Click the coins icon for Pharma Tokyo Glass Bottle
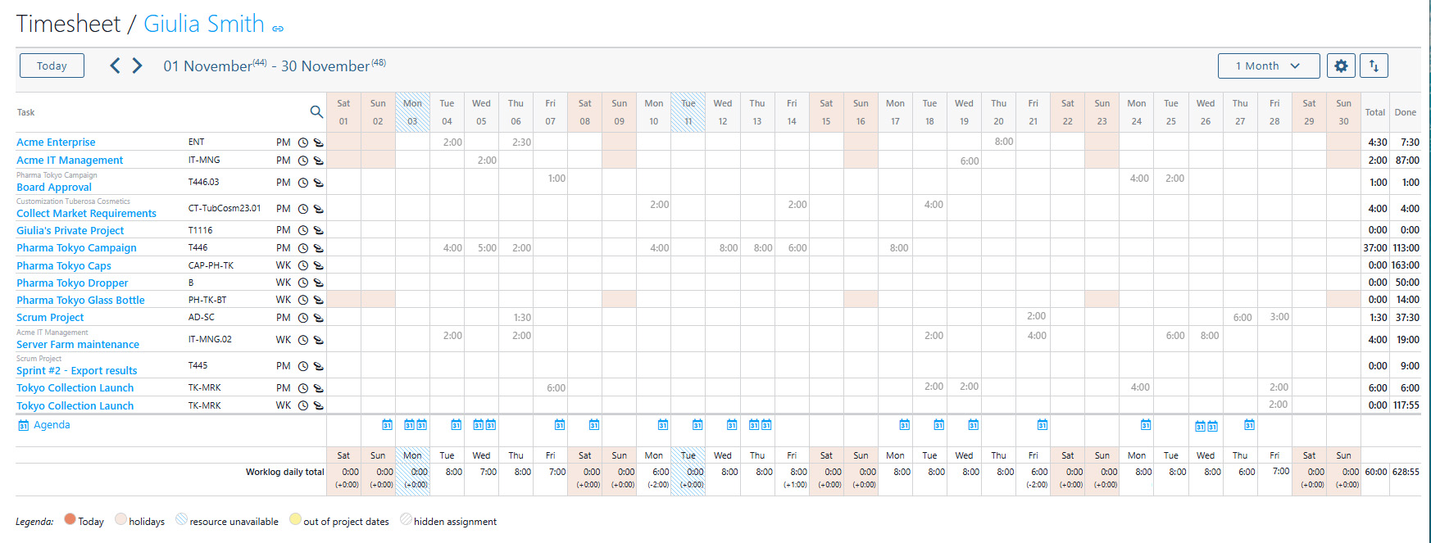The height and width of the screenshot is (543, 1431). (319, 300)
